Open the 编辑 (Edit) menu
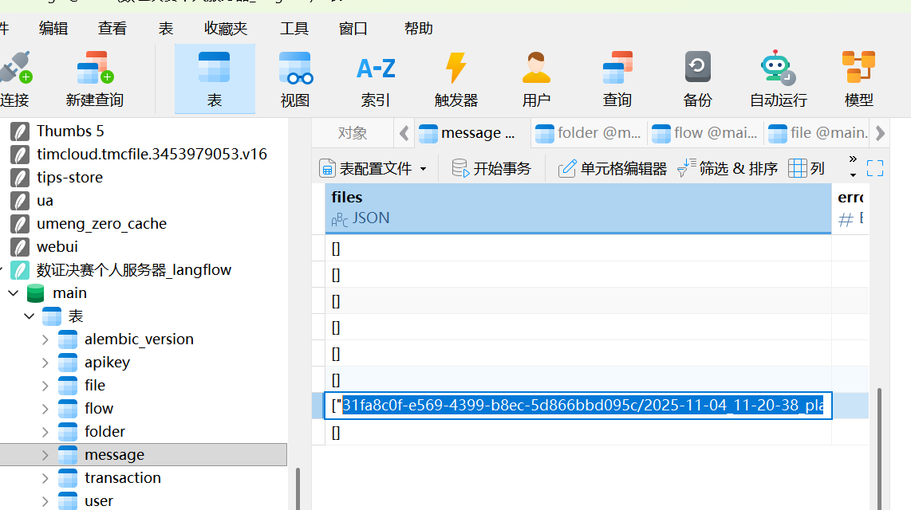The height and width of the screenshot is (510, 911). (53, 29)
